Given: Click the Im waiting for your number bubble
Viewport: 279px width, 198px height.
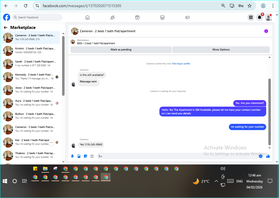Looking at the screenshot, I should point(247,127).
